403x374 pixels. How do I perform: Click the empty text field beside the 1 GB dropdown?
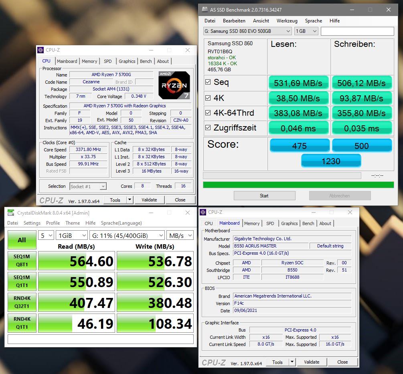pos(357,31)
